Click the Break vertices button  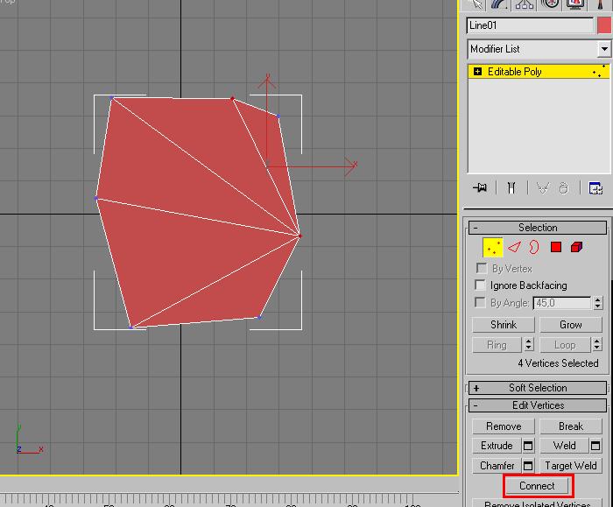point(571,426)
